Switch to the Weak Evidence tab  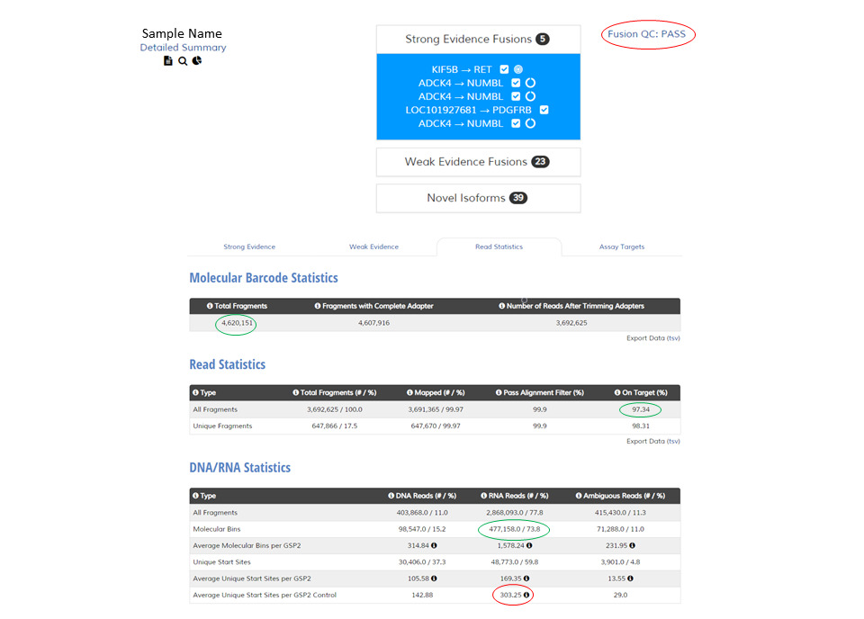pos(373,247)
